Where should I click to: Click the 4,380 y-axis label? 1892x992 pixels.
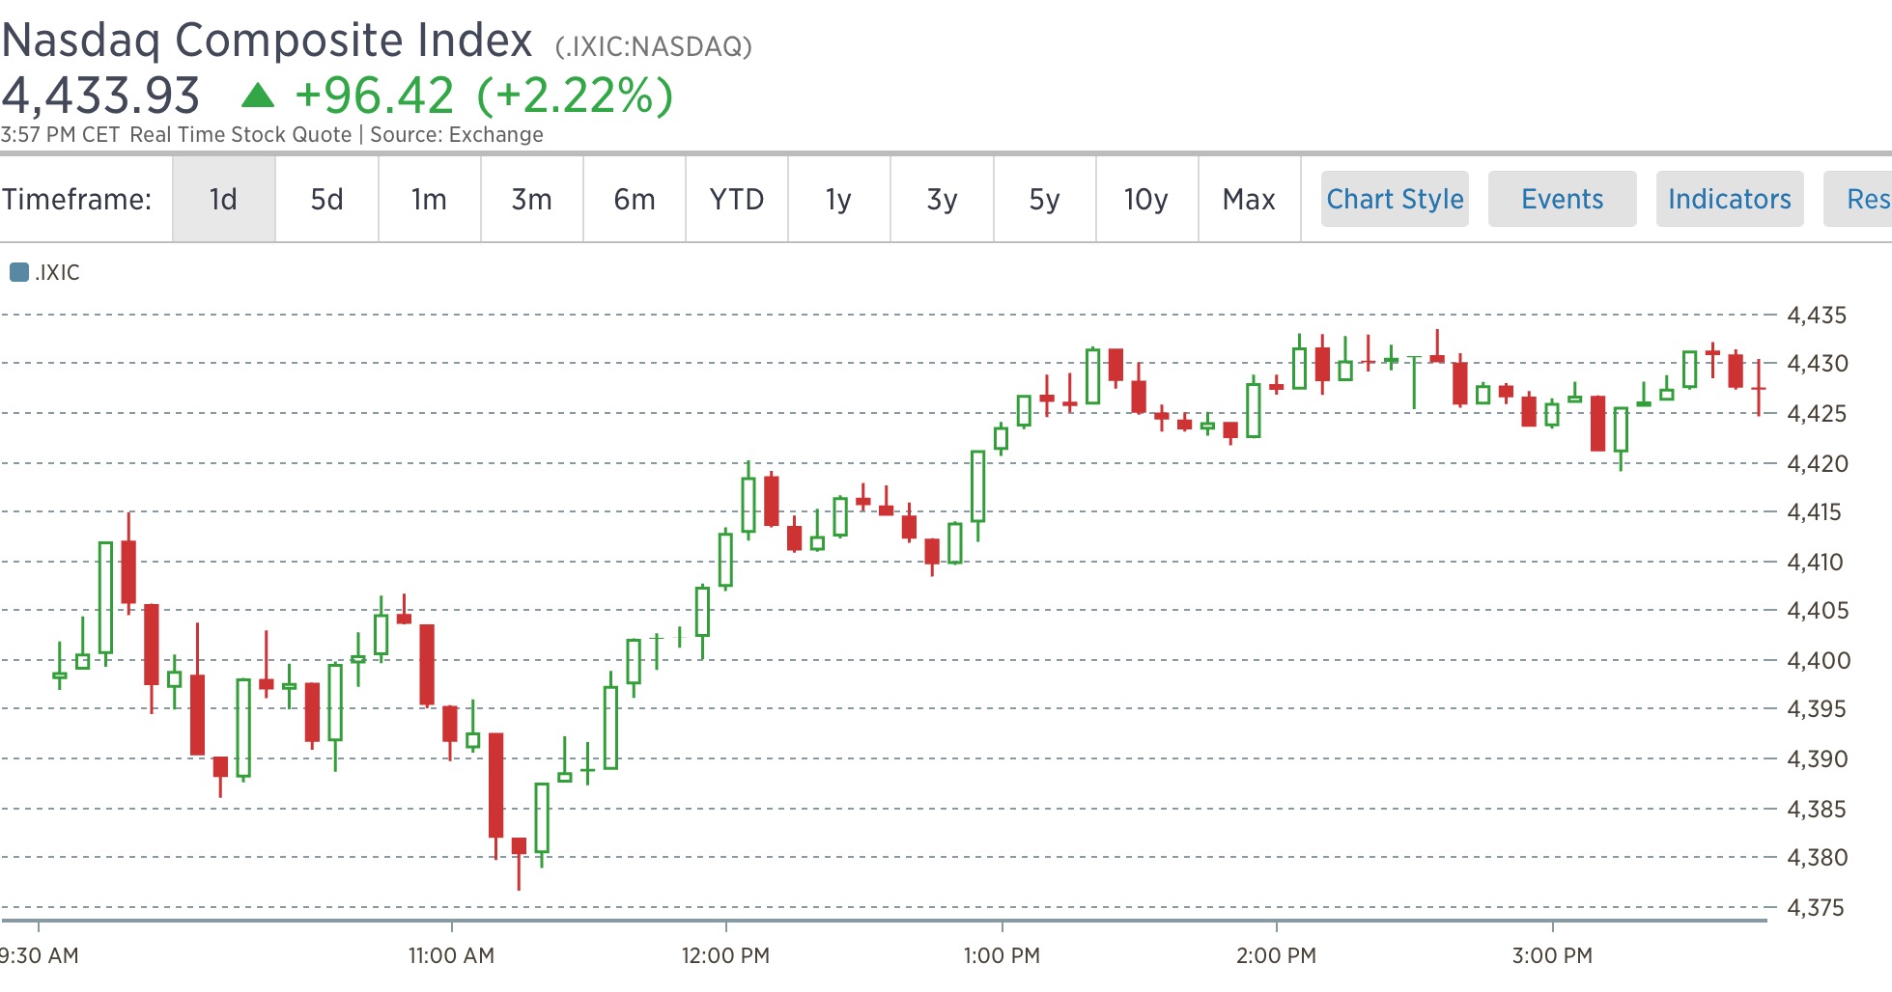point(1818,857)
